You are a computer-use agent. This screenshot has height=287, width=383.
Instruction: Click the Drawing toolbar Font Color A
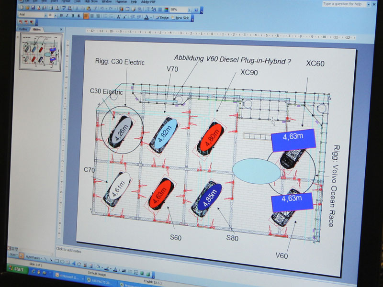pyautogui.click(x=115, y=269)
